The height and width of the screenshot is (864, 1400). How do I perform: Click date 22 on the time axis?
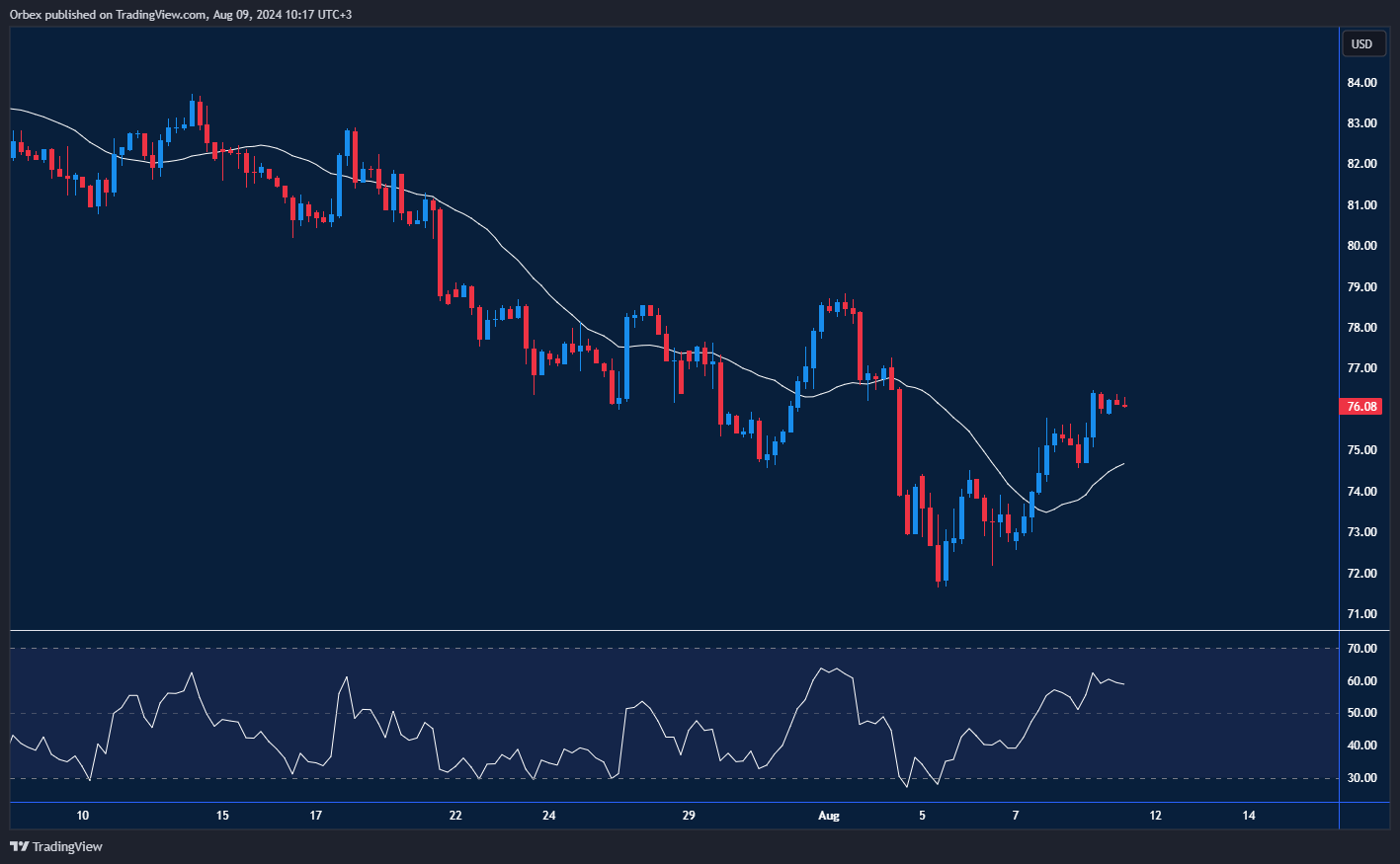tap(455, 816)
